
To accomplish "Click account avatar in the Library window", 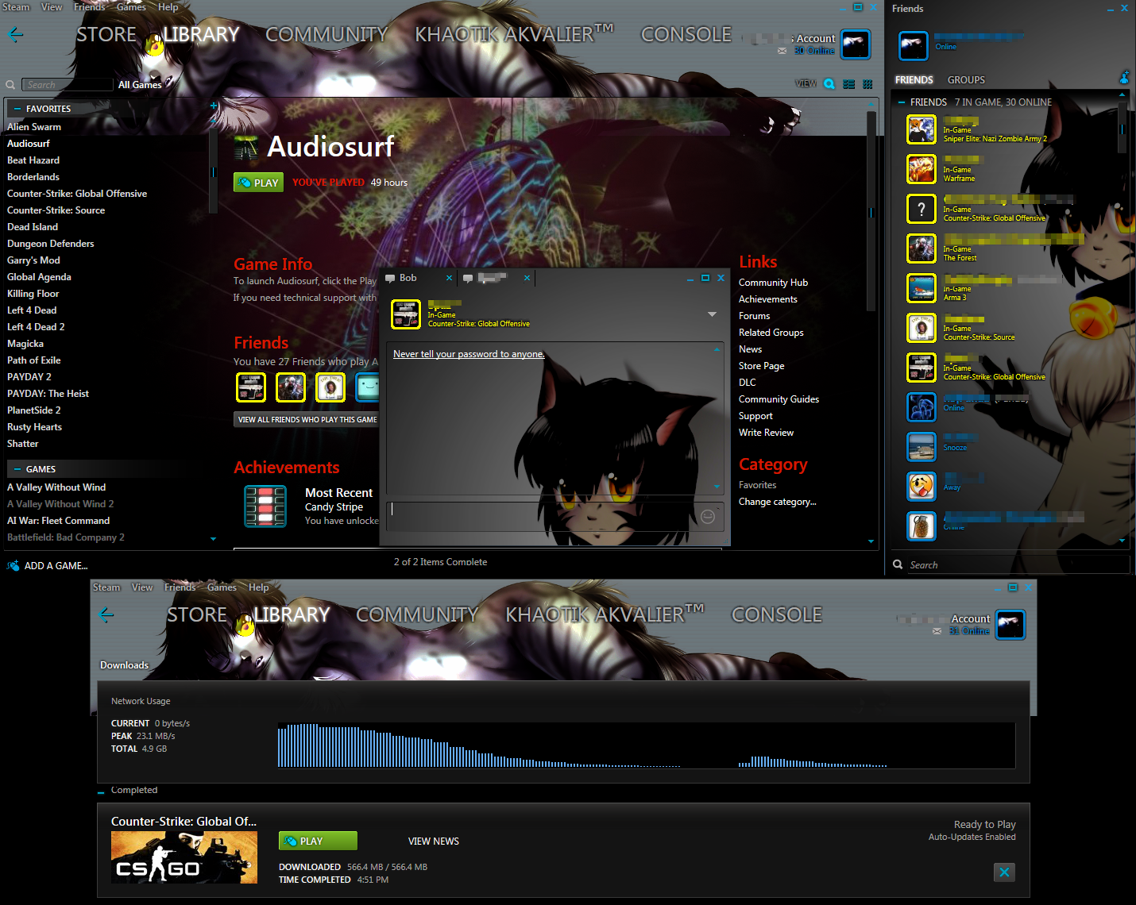I will 856,44.
